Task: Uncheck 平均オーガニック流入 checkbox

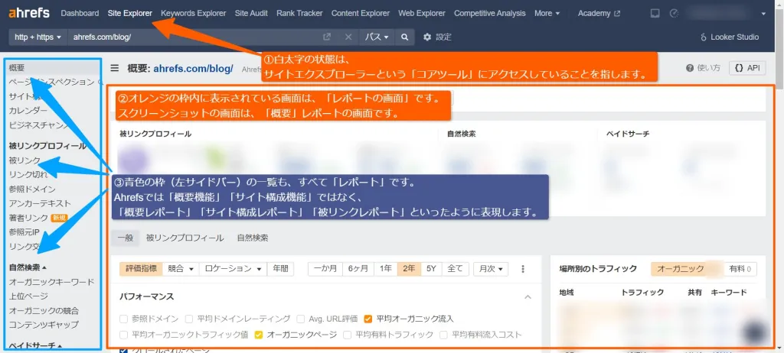Action: coord(368,319)
